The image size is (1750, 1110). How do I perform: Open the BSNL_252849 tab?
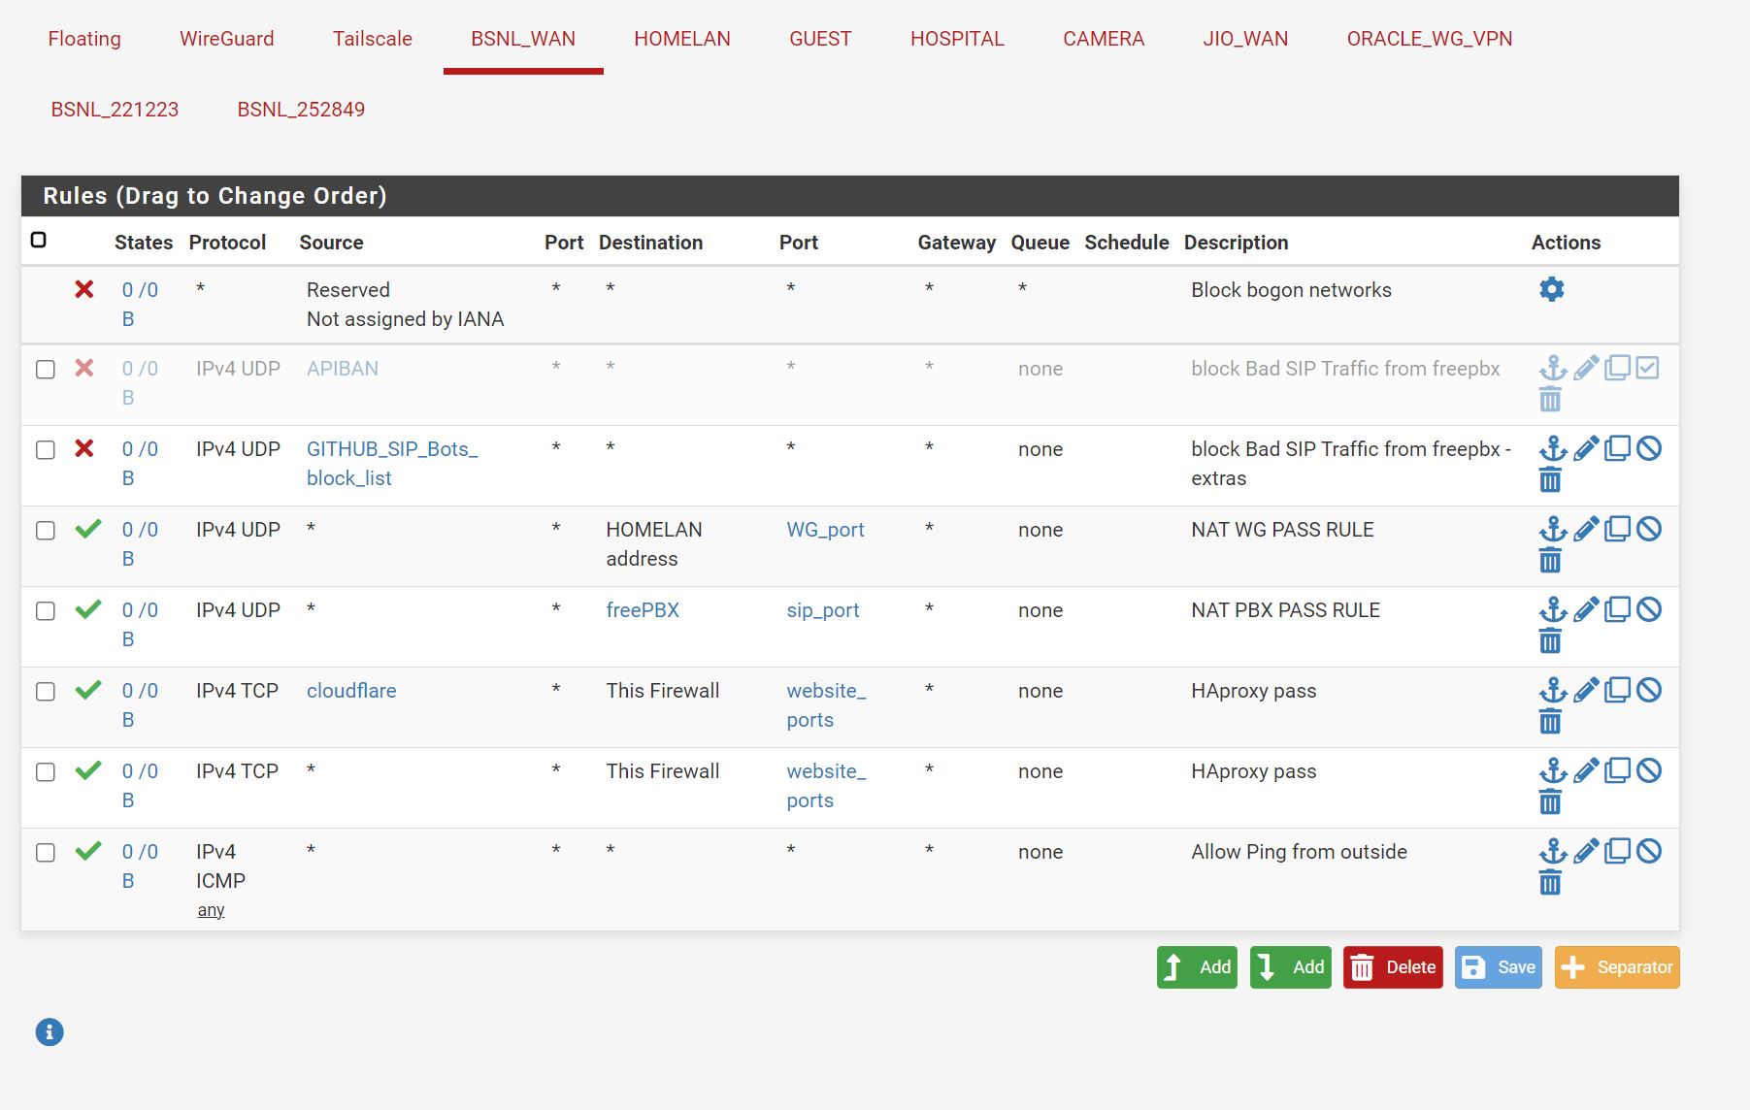coord(301,109)
